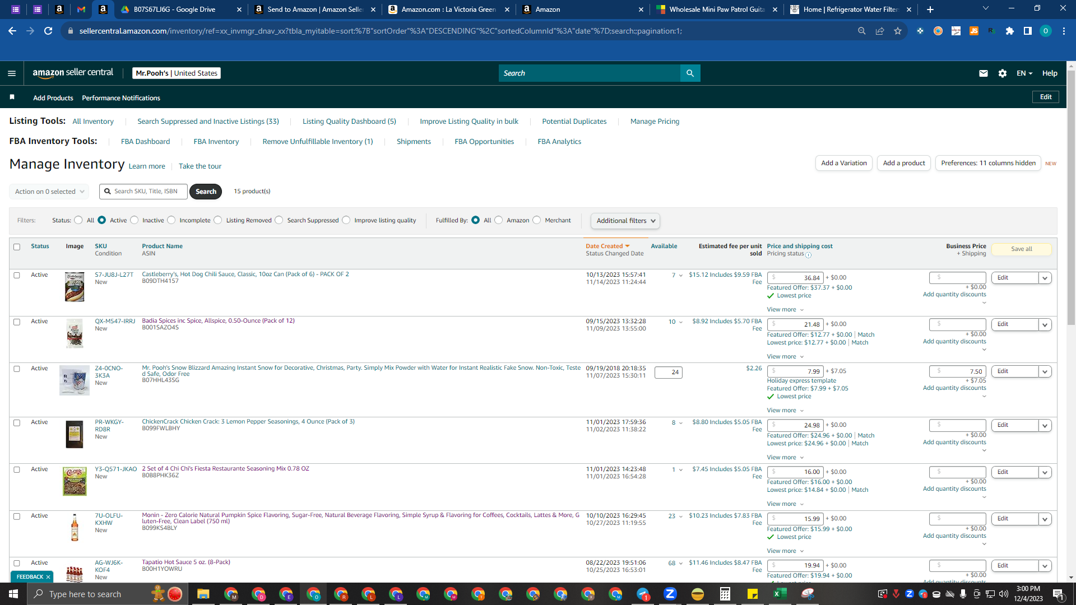Screen dimensions: 1076x605
Task: Select the Listing Removed filter
Action: coord(218,220)
